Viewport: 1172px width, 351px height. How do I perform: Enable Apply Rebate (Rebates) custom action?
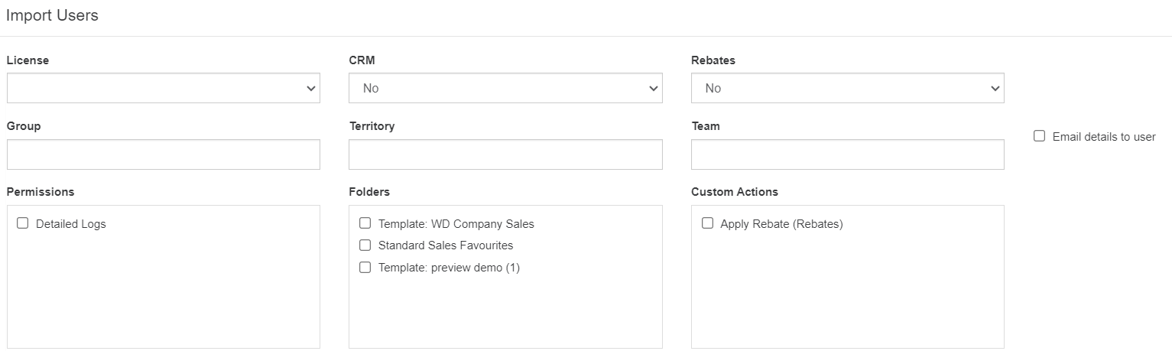click(x=707, y=223)
